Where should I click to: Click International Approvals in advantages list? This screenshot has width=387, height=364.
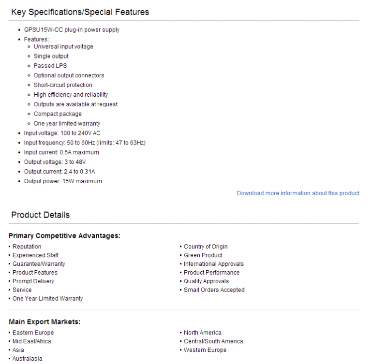(214, 264)
